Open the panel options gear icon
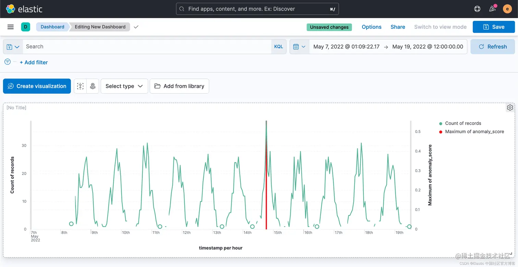Screen dimensions: 518x267 coord(510,107)
